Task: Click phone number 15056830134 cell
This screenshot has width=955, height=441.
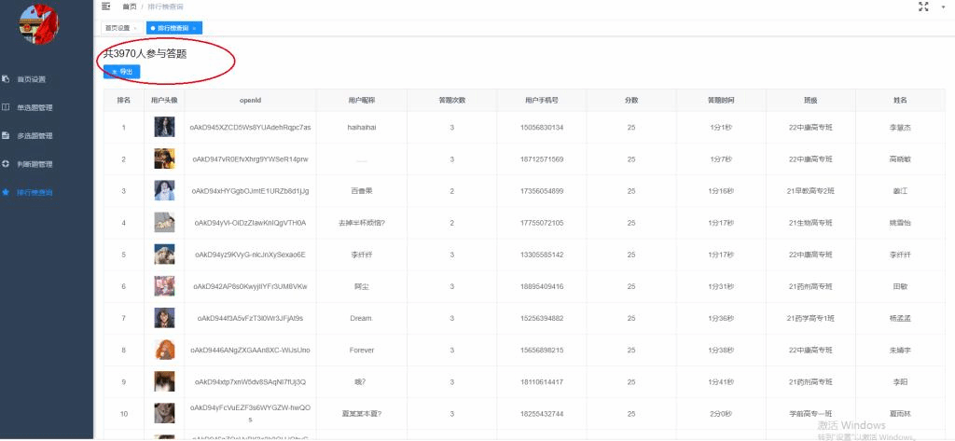Action: tap(542, 127)
